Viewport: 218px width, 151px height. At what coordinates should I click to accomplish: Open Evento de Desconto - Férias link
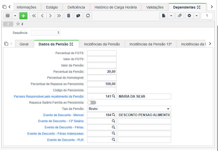64,127
